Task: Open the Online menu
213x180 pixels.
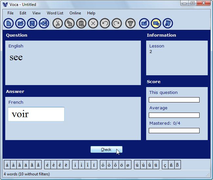Action: (x=75, y=13)
